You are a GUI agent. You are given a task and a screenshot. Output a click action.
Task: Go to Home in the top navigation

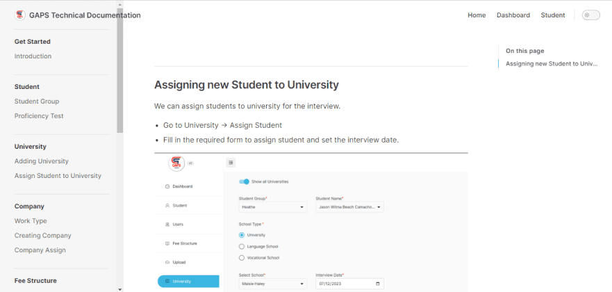477,15
